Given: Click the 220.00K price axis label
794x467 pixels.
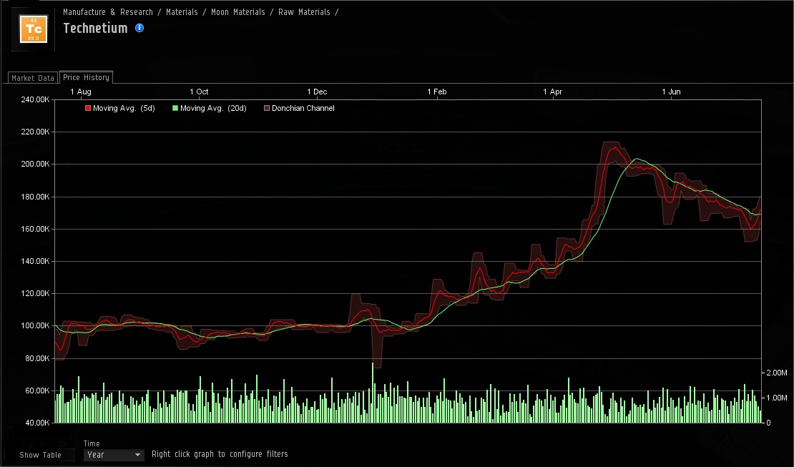Looking at the screenshot, I should click(36, 132).
